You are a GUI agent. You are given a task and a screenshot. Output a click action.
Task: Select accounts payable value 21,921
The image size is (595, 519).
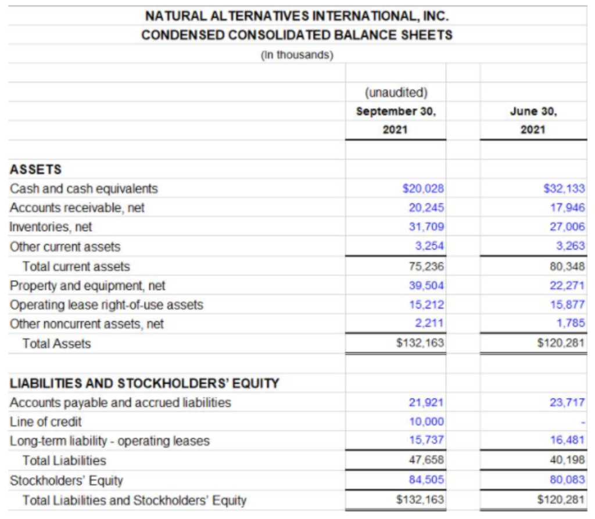tap(426, 402)
